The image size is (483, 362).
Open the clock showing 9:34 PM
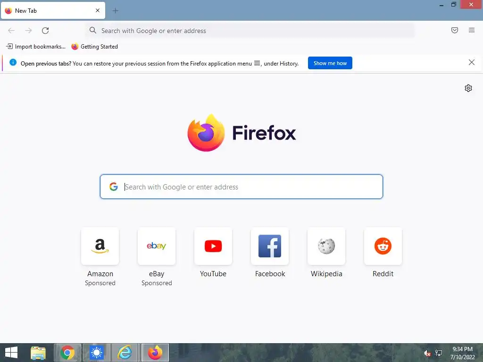(462, 353)
